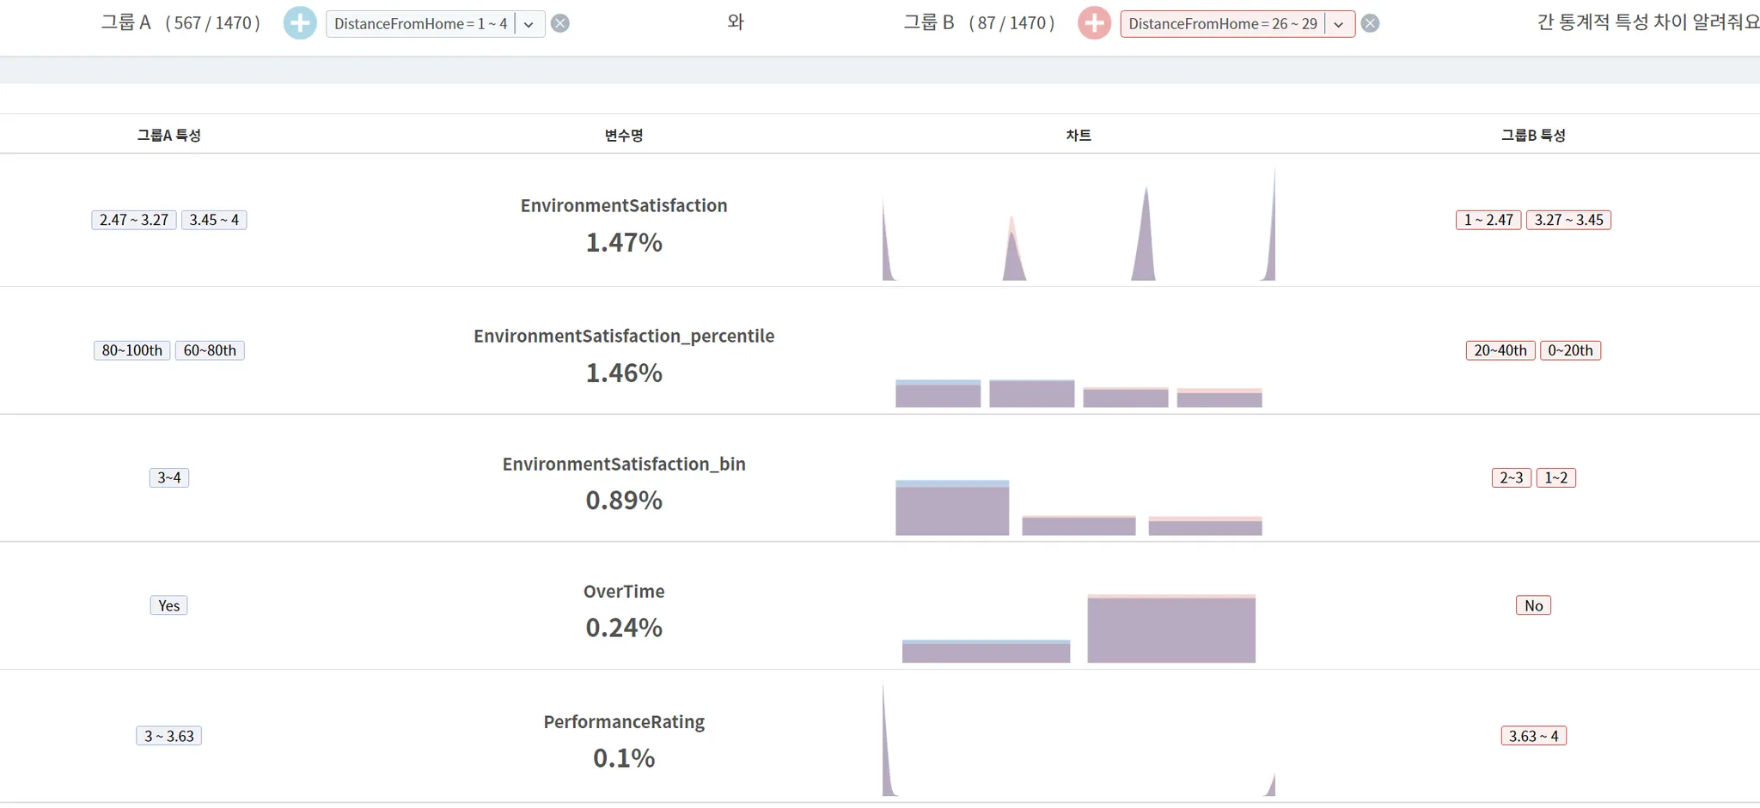This screenshot has width=1760, height=808.
Task: Clear Group A DistanceFromHome filter with X icon
Action: click(x=559, y=23)
